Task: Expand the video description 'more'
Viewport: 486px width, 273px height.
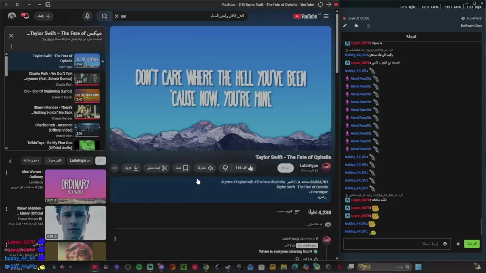Action: 322,197
